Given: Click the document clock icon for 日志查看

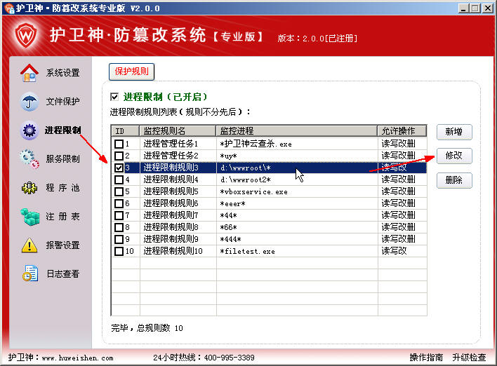Looking at the screenshot, I should click(30, 273).
